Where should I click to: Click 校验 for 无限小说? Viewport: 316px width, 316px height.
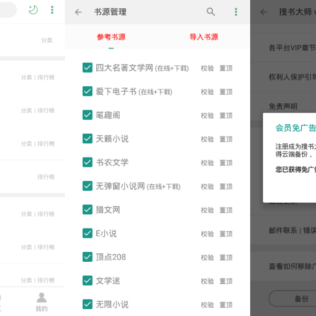click(208, 305)
